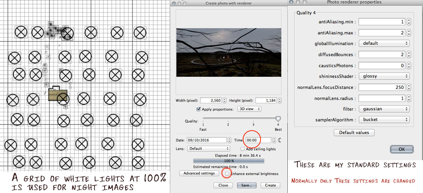Focus the normalLens.focusDistance field showing 250
Image resolution: width=423 pixels, height=193 pixels.
coord(382,87)
